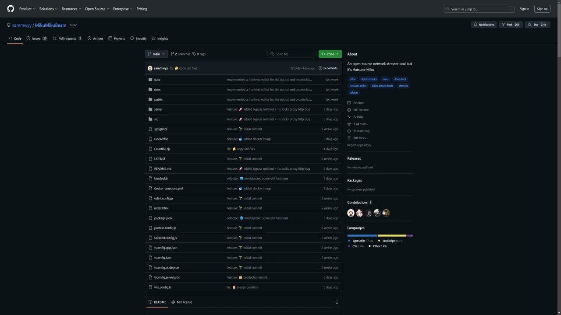Click the branches icon beside 2 Branches
This screenshot has height=315, width=561.
coord(173,54)
